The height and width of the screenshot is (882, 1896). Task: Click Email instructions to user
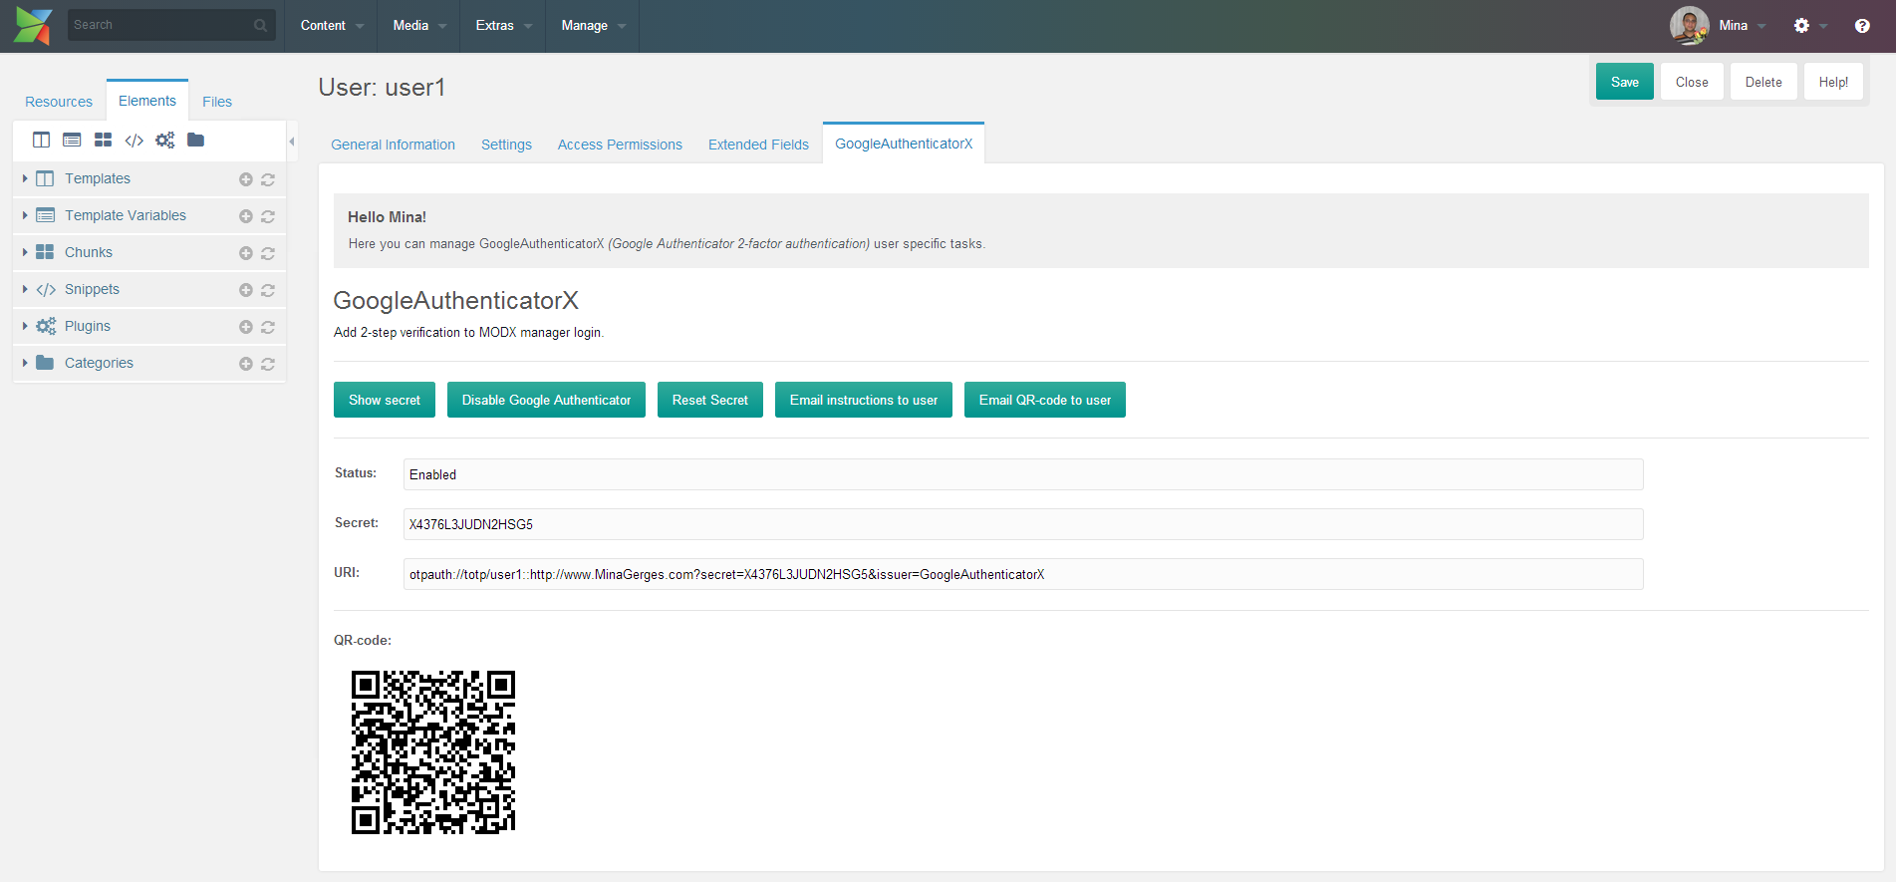click(x=864, y=400)
